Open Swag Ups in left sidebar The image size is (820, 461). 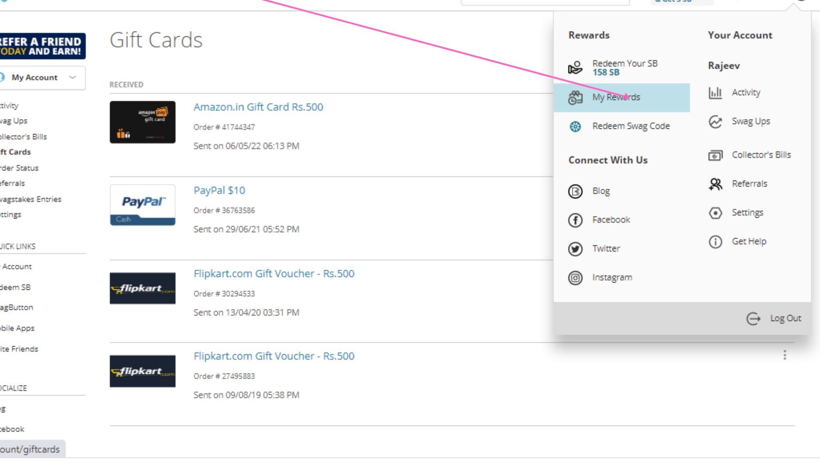(14, 121)
